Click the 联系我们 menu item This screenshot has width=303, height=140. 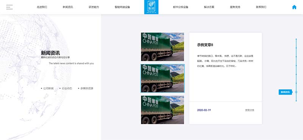click(261, 7)
